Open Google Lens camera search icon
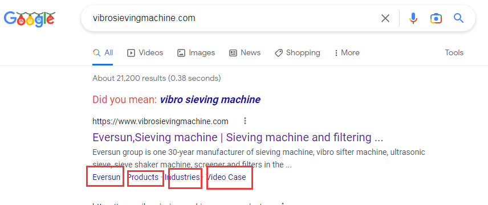The width and height of the screenshot is (488, 205). click(x=436, y=18)
